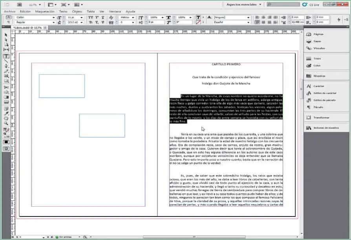Image resolution: width=351 pixels, height=240 pixels.
Task: Select the Page tool
Action: (6, 45)
